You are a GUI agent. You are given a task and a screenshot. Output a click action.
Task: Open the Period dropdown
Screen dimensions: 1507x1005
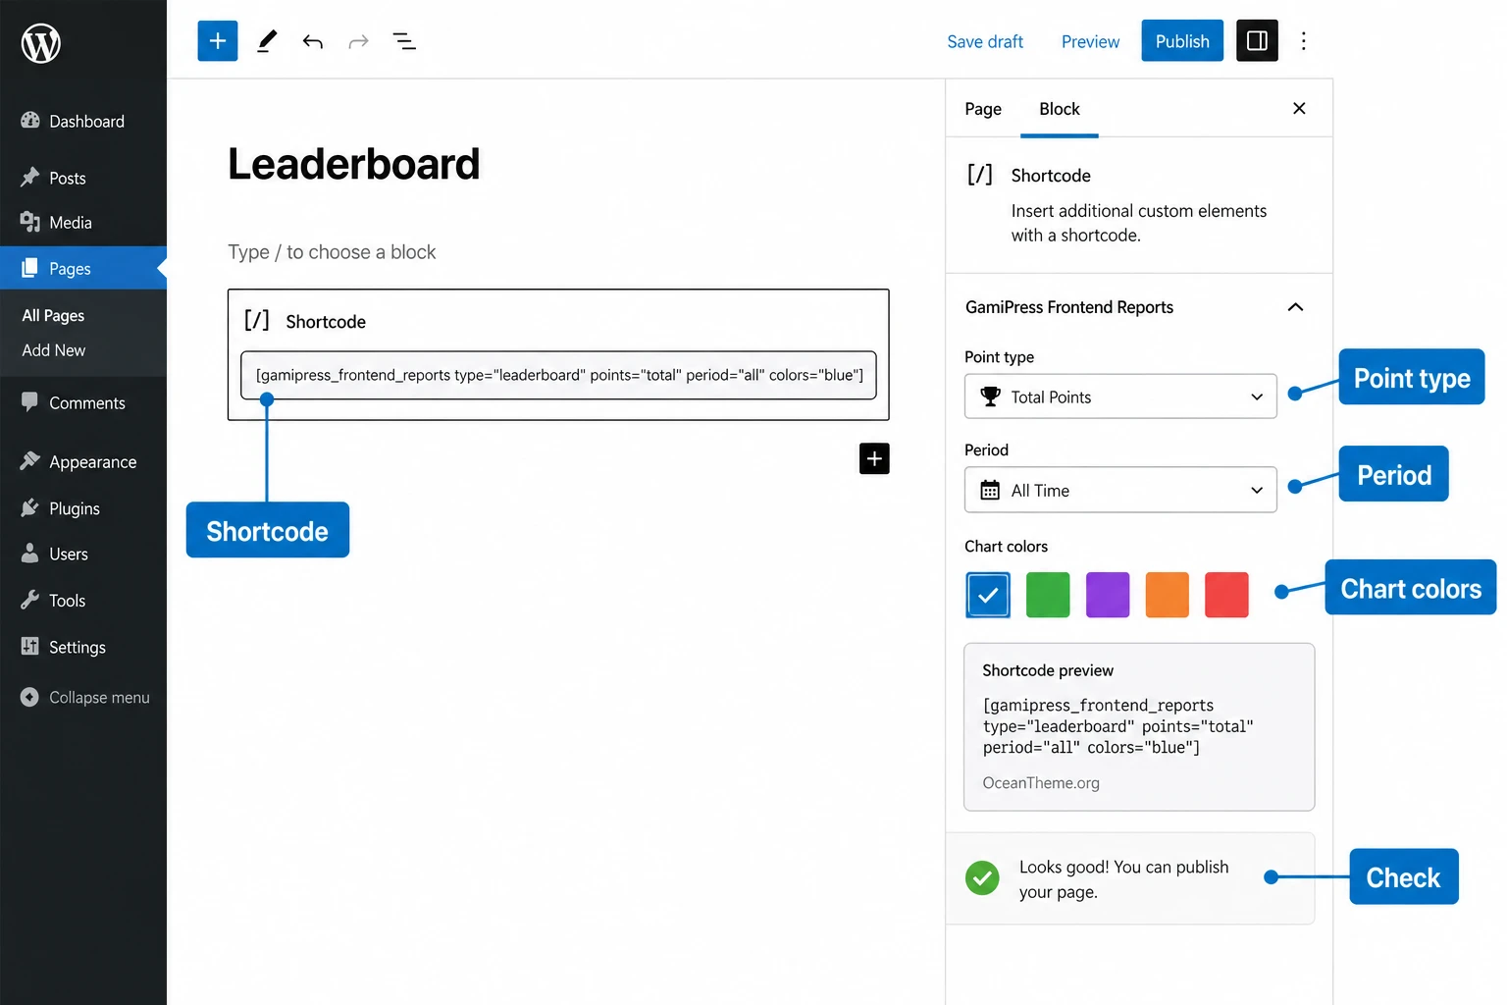[x=1120, y=490]
